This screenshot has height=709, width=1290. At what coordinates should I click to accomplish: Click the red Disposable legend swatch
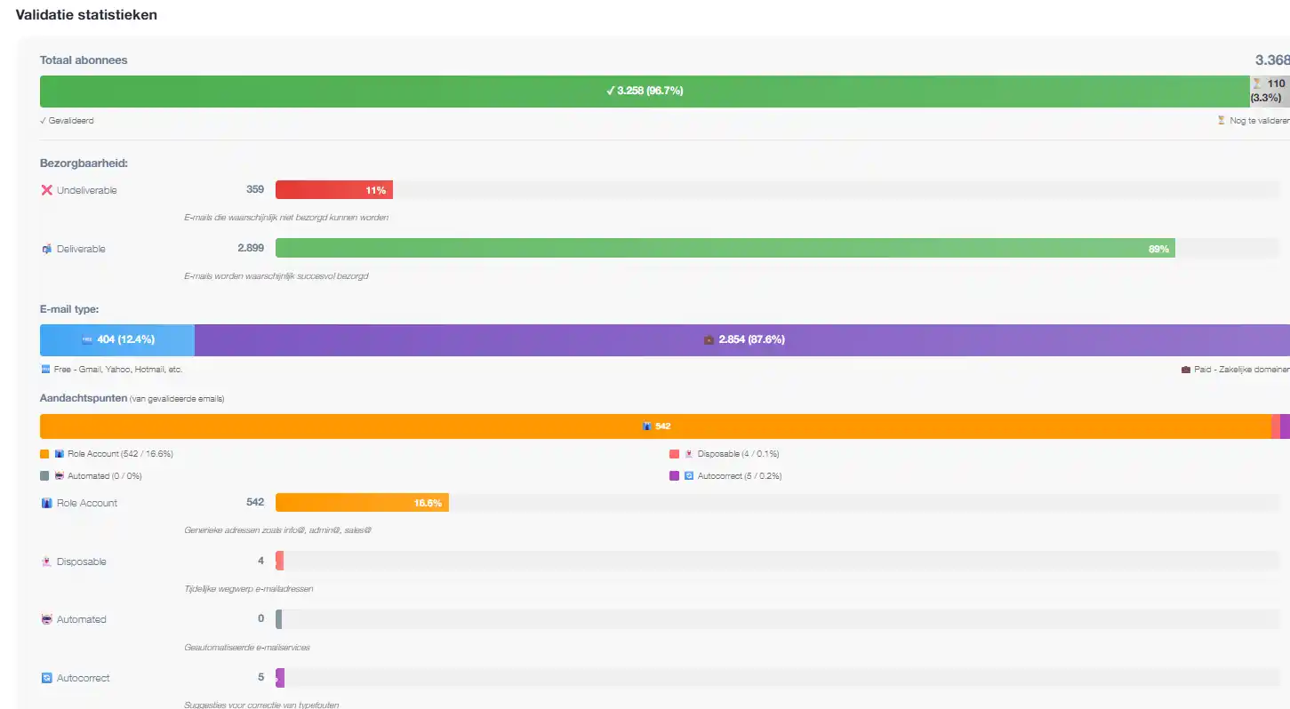click(674, 454)
